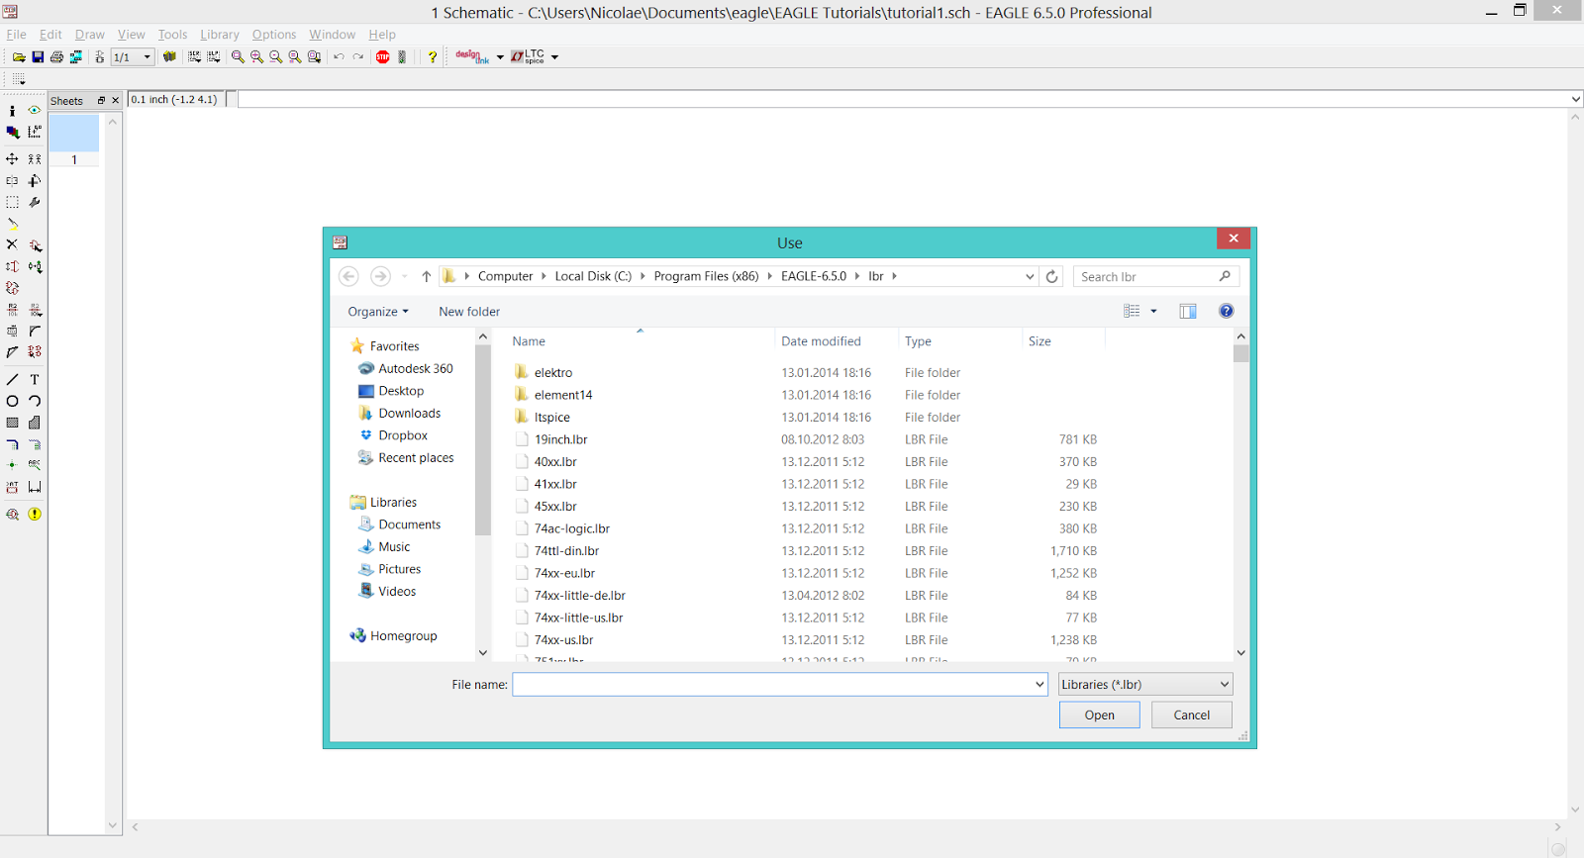This screenshot has width=1584, height=858.
Task: Click the red STOP icon
Action: tap(382, 57)
